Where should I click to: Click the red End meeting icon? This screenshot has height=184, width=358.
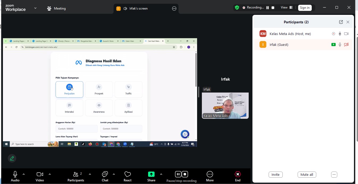coord(238,174)
